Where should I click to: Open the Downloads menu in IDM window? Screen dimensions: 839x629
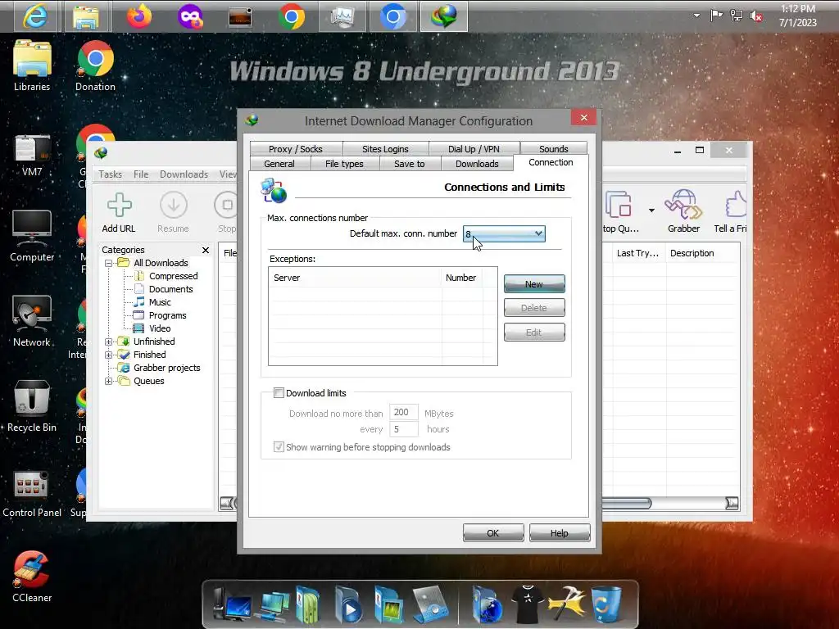184,174
